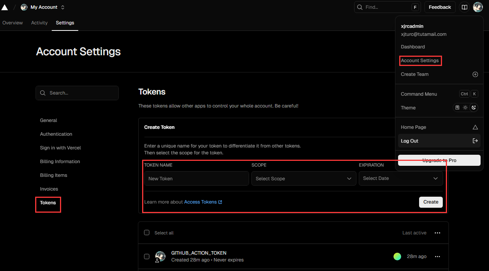
Task: Open the My Account team switcher
Action: 43,7
